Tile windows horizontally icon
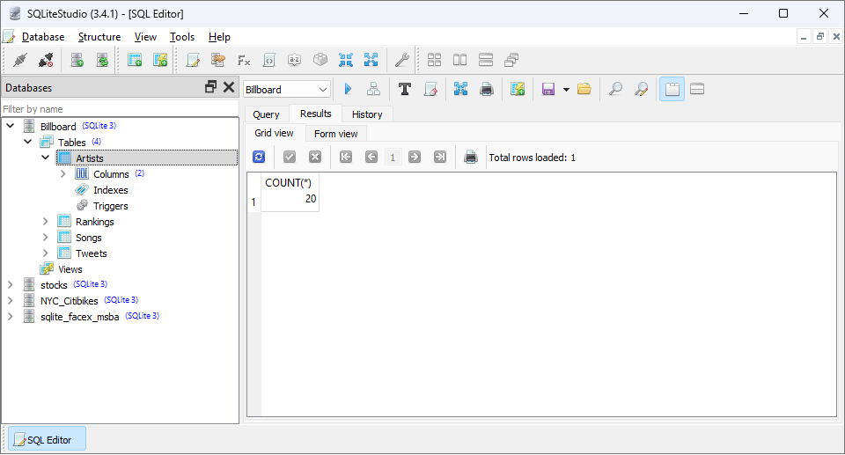845x455 pixels. 486,60
